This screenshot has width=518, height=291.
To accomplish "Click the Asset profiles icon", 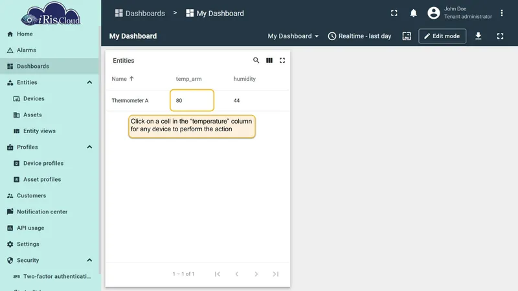I will [17, 180].
